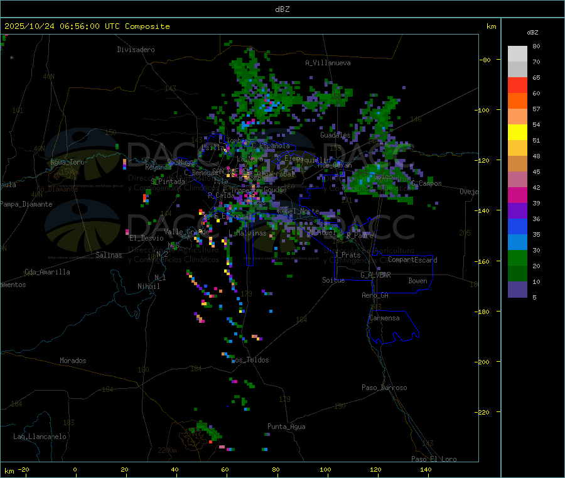Click the Punta_Agua location label
This screenshot has width=565, height=478.
pyautogui.click(x=286, y=426)
